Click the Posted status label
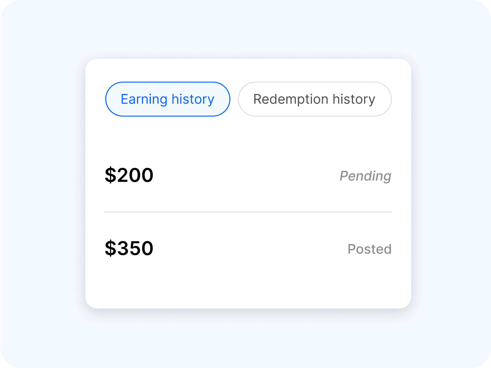This screenshot has width=491, height=368. (x=369, y=249)
